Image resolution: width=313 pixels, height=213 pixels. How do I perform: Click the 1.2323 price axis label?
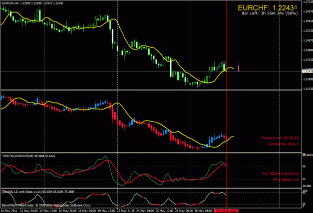point(307,60)
